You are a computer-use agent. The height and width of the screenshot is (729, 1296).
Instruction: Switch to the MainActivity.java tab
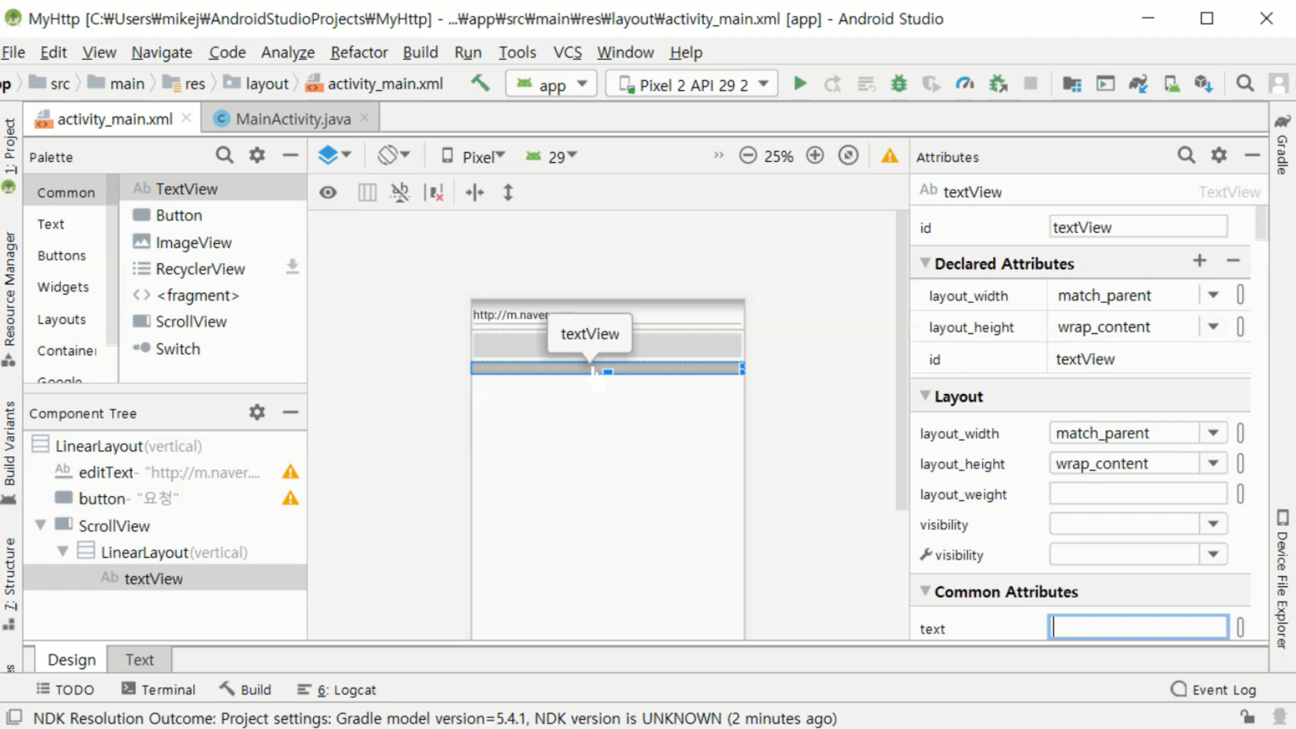pyautogui.click(x=293, y=119)
